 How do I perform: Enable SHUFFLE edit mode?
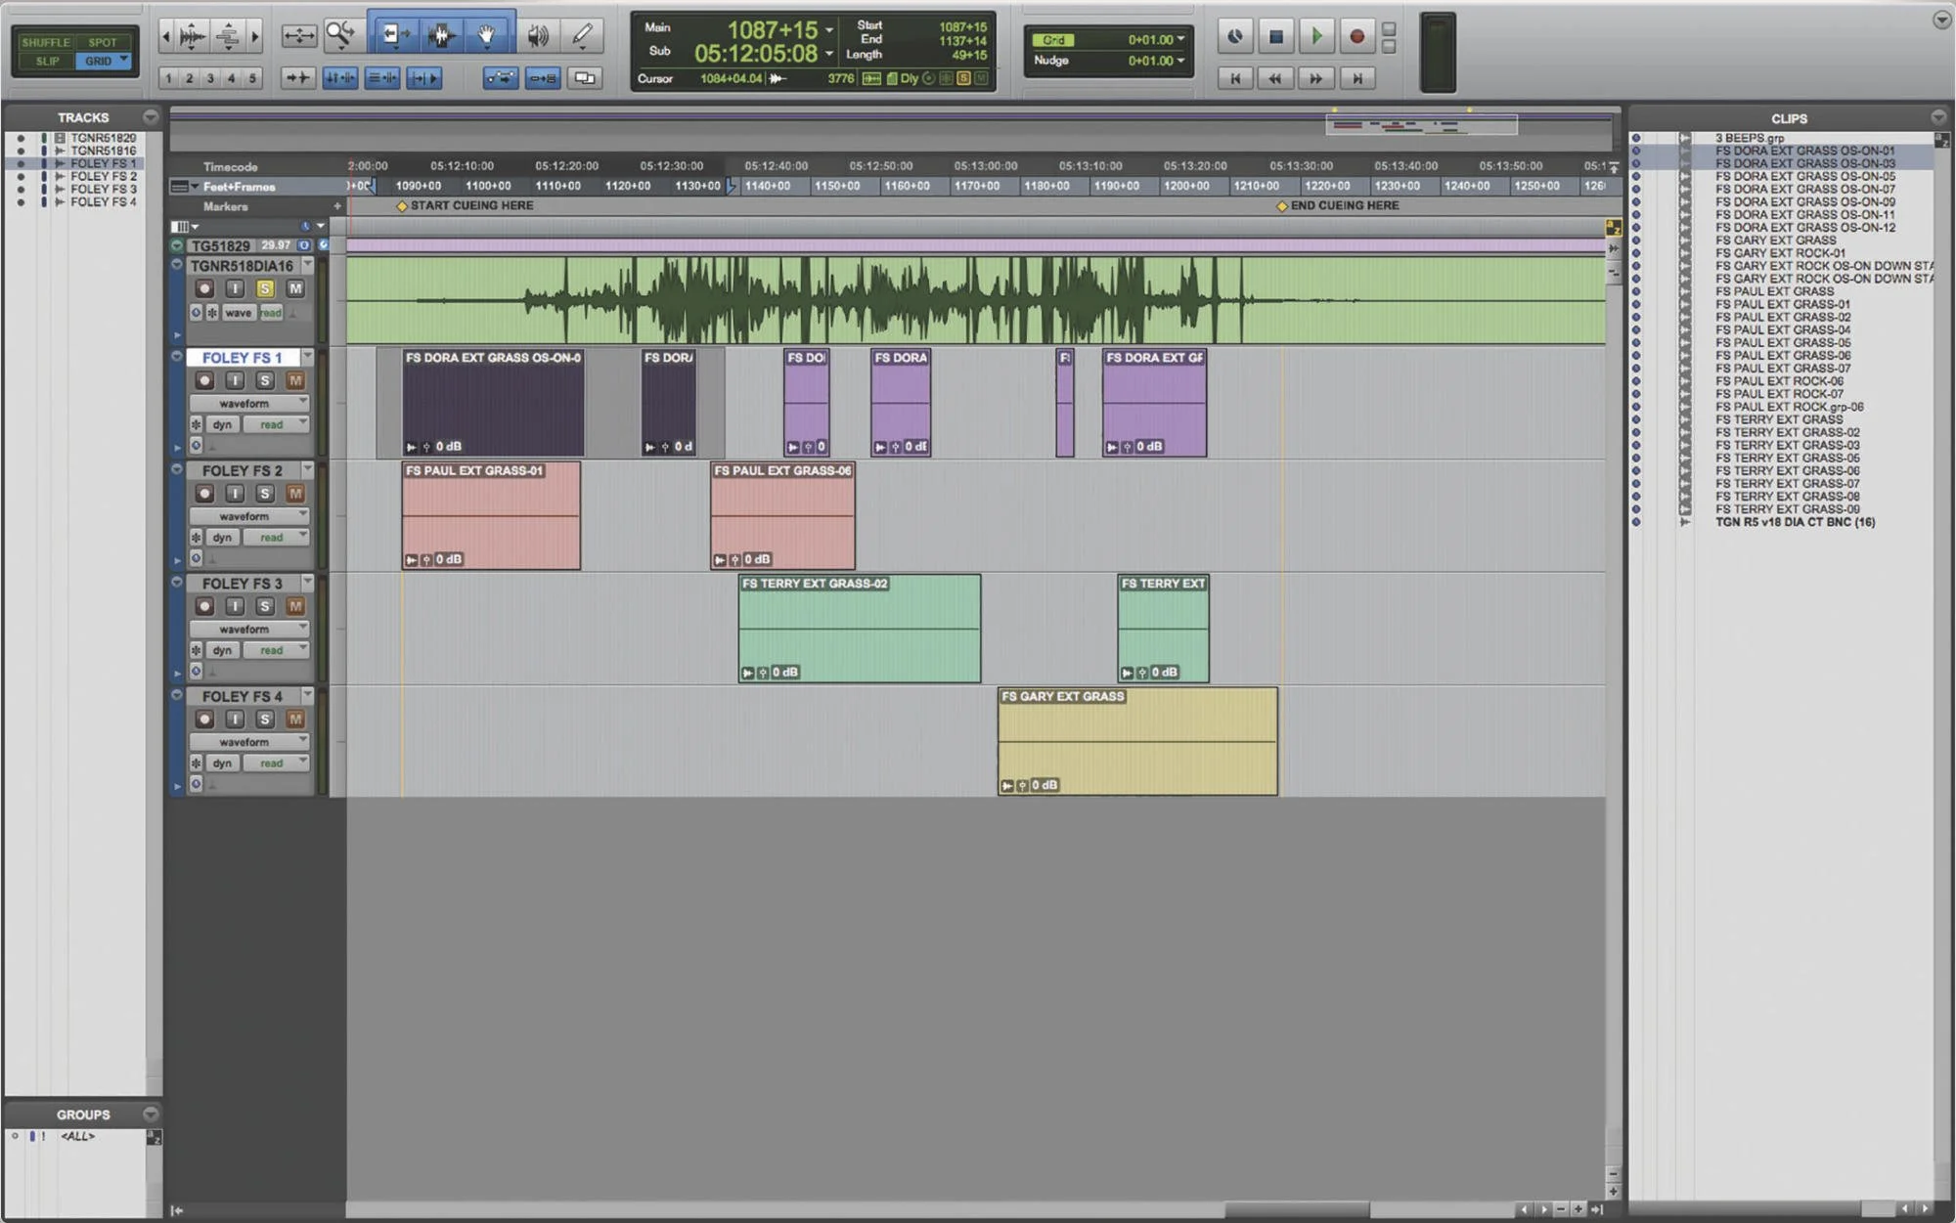(x=46, y=42)
